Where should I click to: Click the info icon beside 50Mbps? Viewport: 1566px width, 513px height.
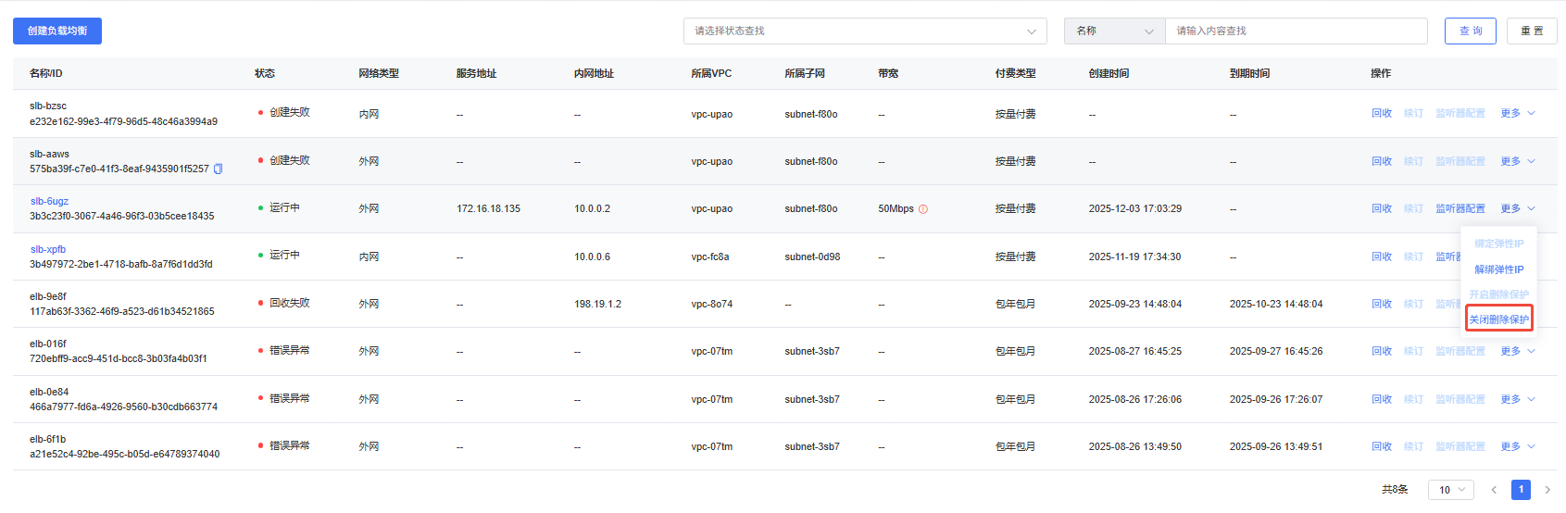coord(923,209)
